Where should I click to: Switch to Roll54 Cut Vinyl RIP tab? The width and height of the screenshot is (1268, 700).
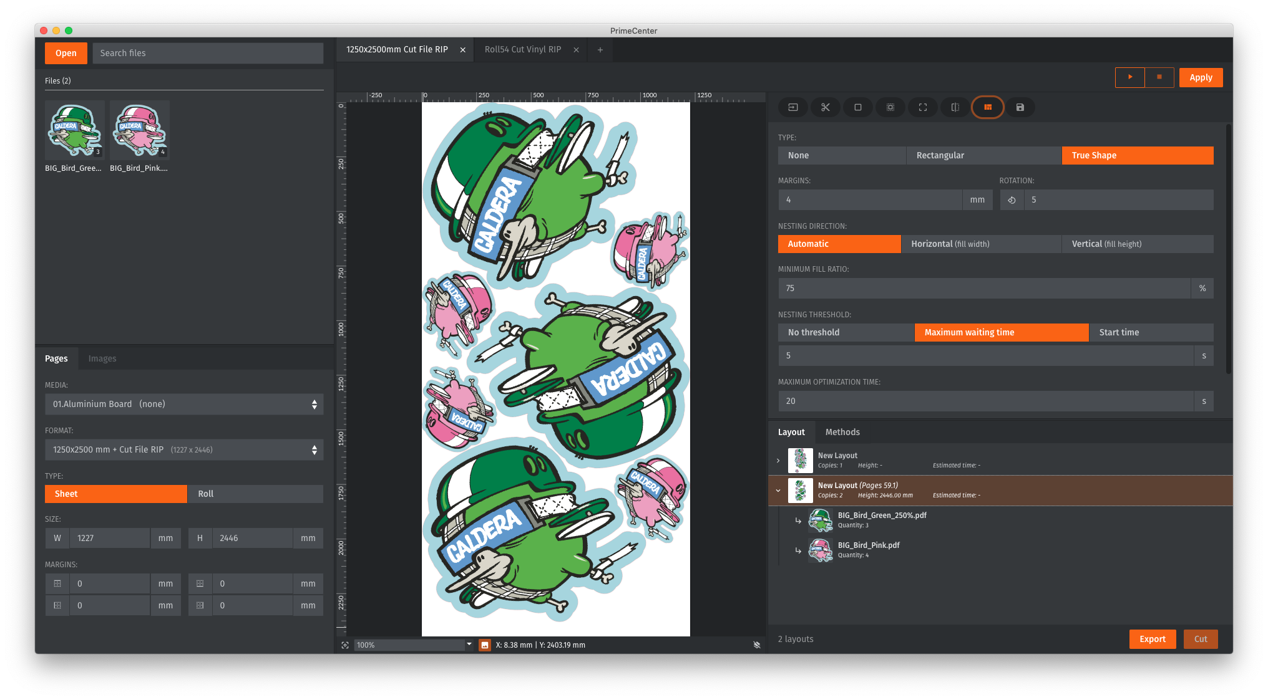(522, 49)
